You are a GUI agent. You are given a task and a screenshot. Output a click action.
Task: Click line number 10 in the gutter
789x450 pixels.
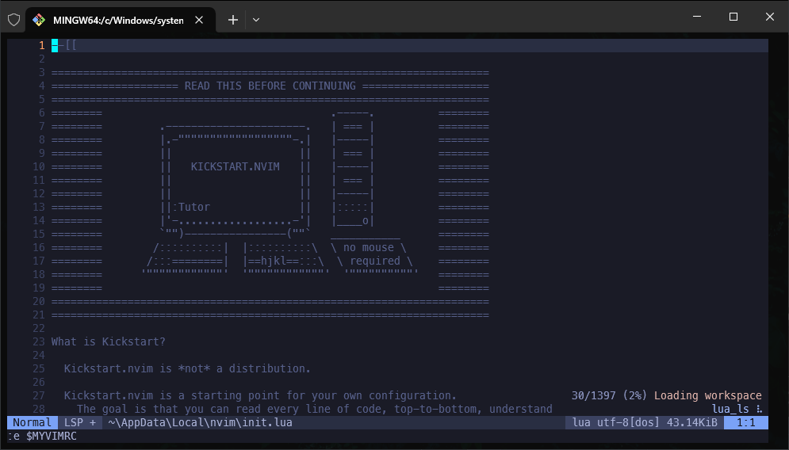point(39,166)
